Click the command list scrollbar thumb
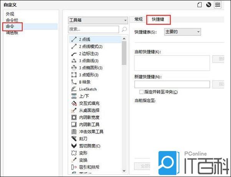This screenshot has width=231, height=177. coord(124,53)
